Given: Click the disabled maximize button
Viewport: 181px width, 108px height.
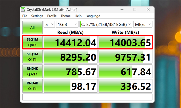Looking at the screenshot, I should pos(135,10).
